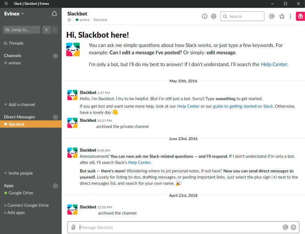Click Connect Google Drive
This screenshot has height=234, width=305.
(x=26, y=205)
